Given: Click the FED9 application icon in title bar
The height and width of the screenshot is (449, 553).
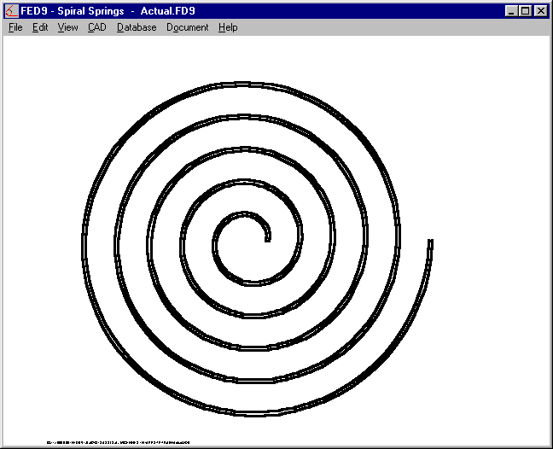Looking at the screenshot, I should 11,11.
